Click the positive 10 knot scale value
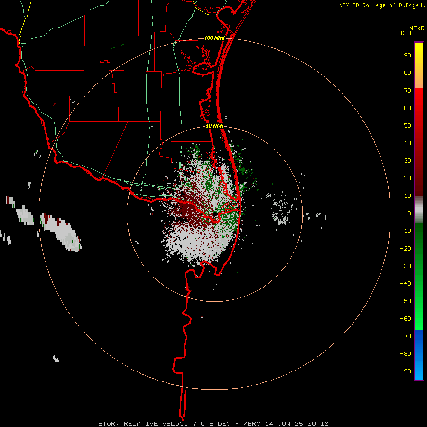Screen dimensions: 427x427 tap(408, 196)
